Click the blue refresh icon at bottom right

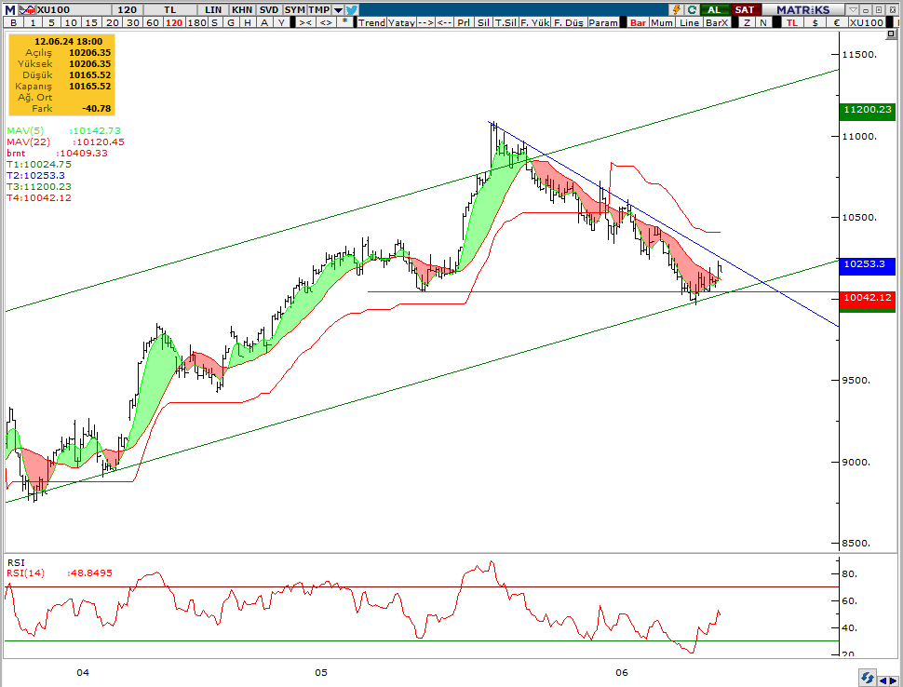point(868,678)
